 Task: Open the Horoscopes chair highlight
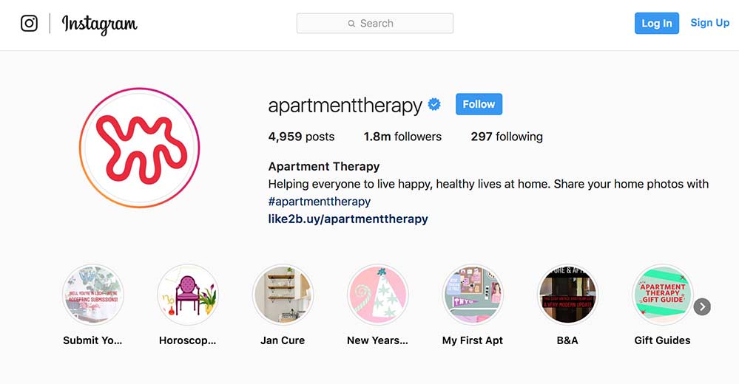coord(188,295)
